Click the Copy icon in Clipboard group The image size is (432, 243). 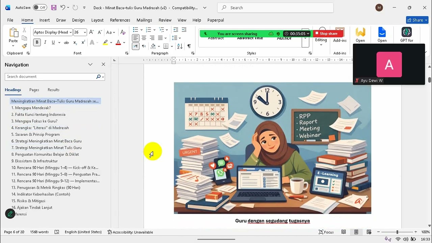click(24, 38)
